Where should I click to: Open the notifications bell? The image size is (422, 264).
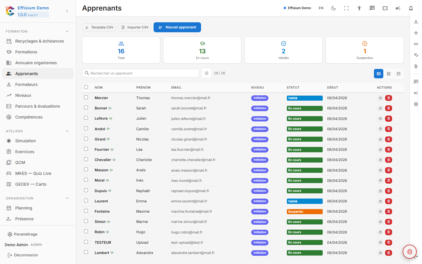click(x=411, y=8)
